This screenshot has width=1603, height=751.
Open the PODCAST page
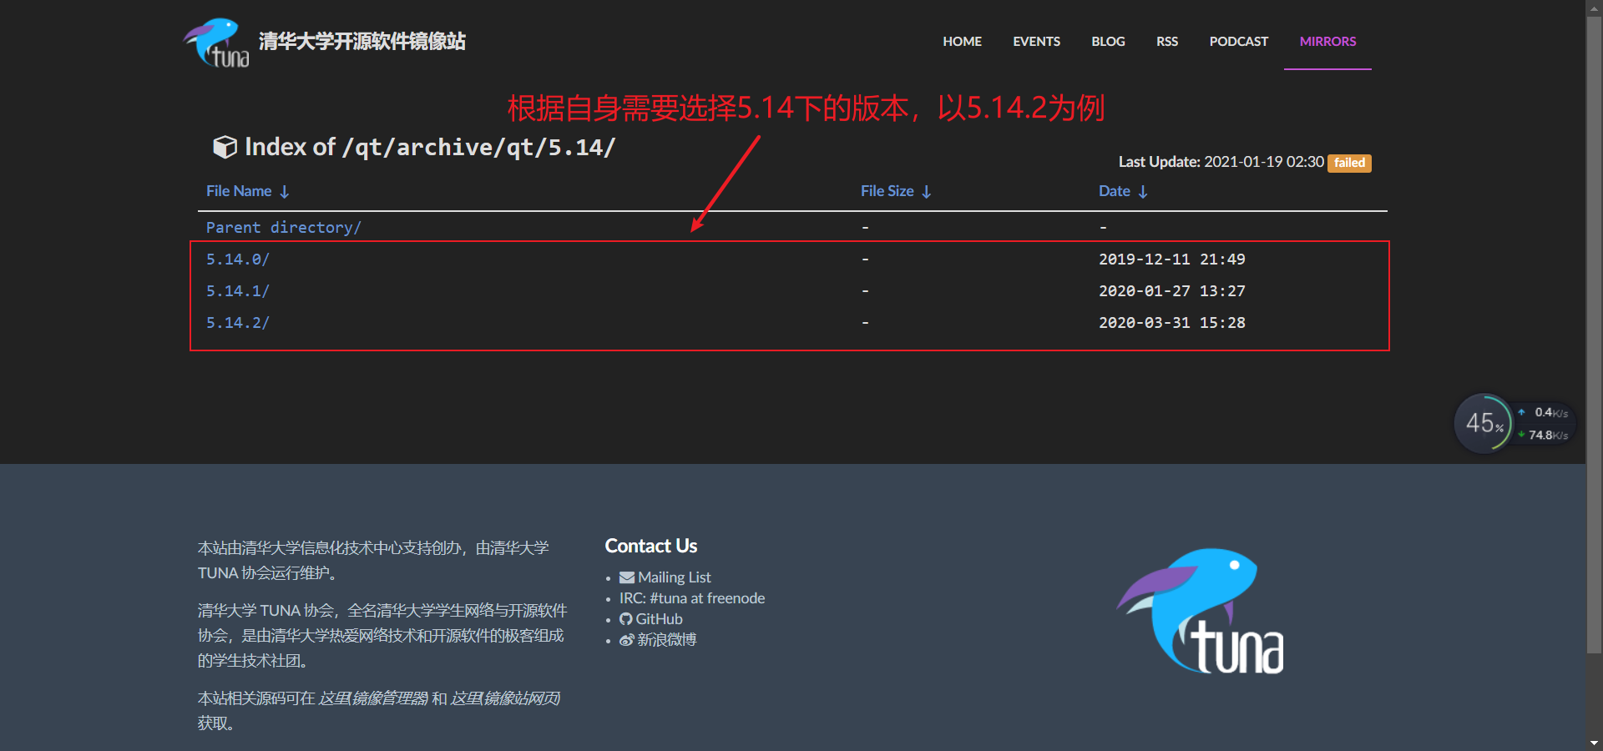1239,41
